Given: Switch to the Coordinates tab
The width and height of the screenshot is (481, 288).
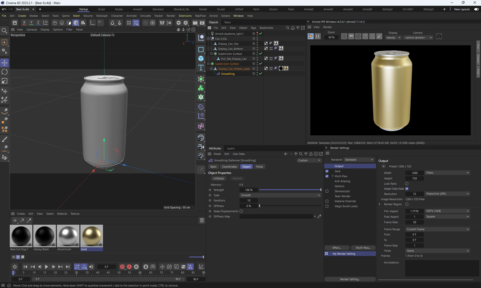Looking at the screenshot, I should pyautogui.click(x=229, y=167).
